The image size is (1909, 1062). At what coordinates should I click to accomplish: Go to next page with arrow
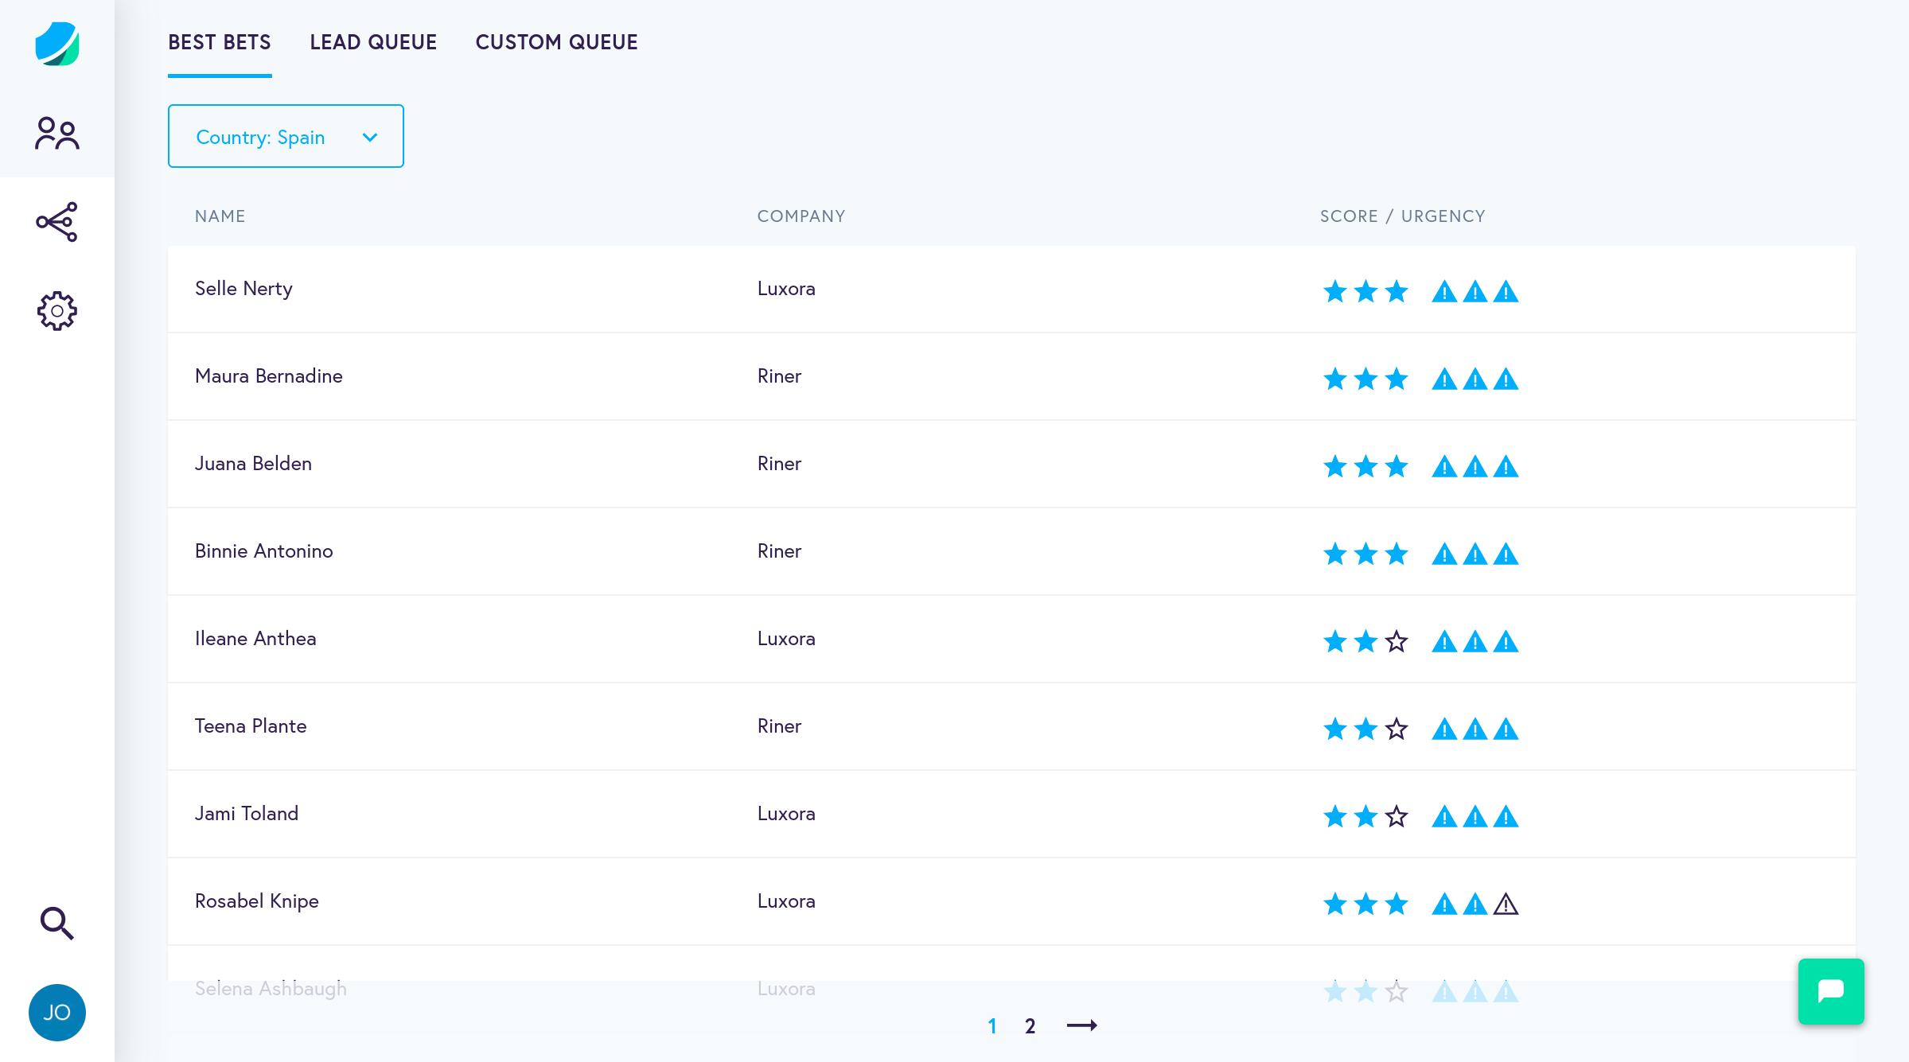(x=1081, y=1025)
